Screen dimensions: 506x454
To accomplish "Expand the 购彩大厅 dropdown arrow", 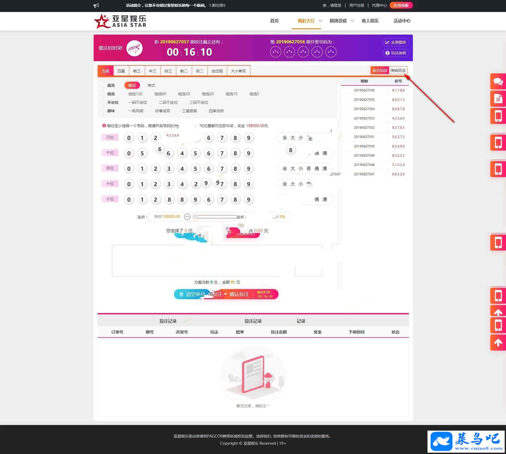I will point(320,21).
